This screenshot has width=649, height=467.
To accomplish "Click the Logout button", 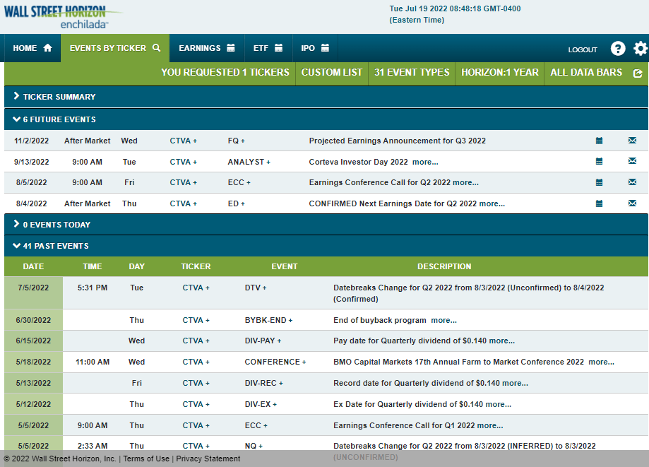I will 583,49.
